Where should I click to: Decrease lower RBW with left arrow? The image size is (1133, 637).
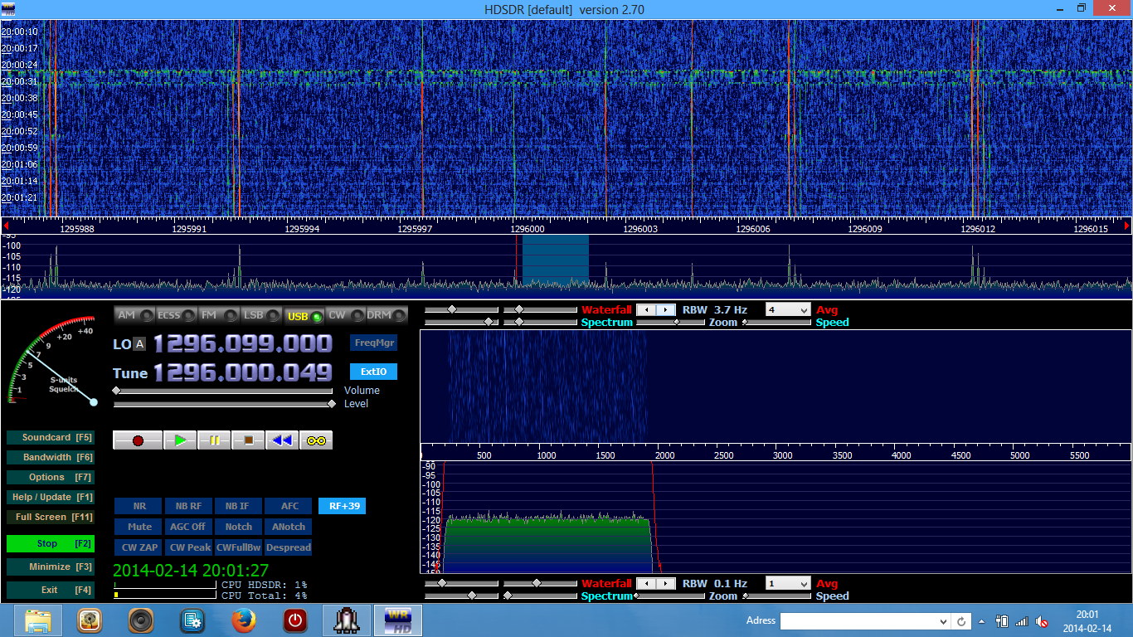click(x=646, y=584)
